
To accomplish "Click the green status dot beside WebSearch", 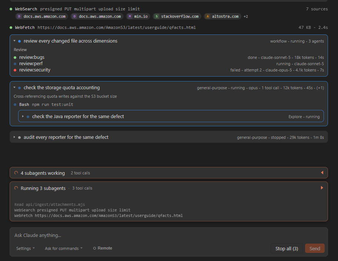I will point(11,9).
